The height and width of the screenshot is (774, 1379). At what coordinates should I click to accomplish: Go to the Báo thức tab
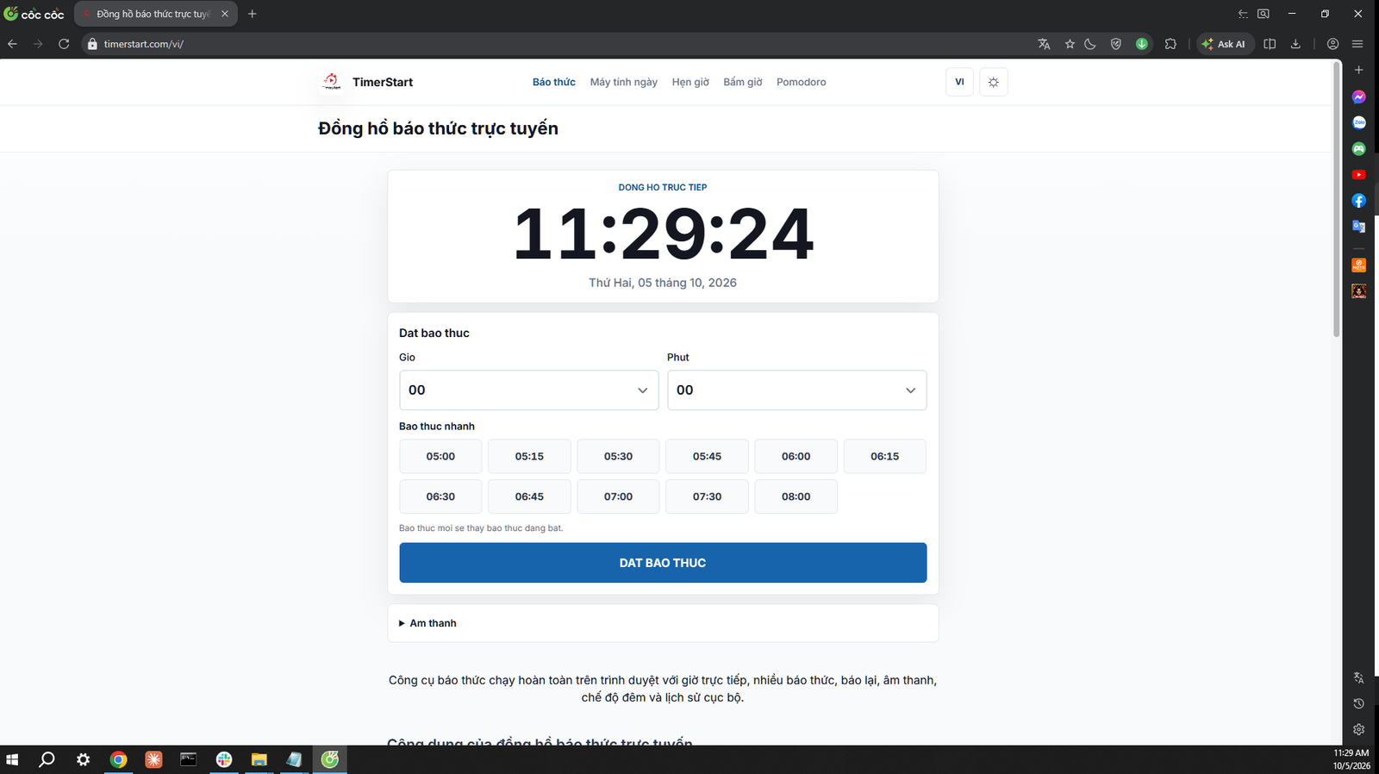tap(553, 82)
